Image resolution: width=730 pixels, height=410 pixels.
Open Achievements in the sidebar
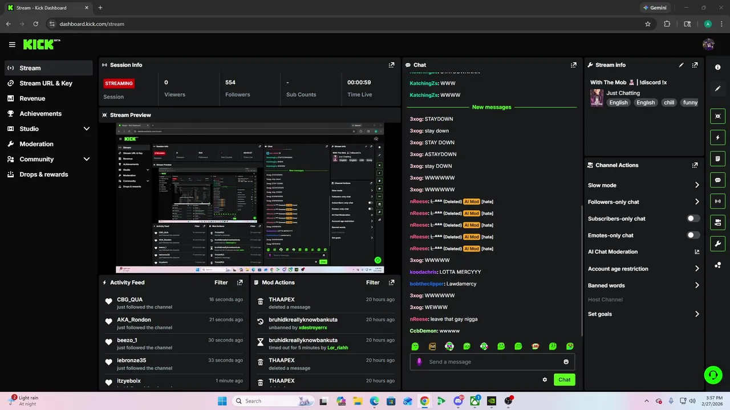[48, 114]
